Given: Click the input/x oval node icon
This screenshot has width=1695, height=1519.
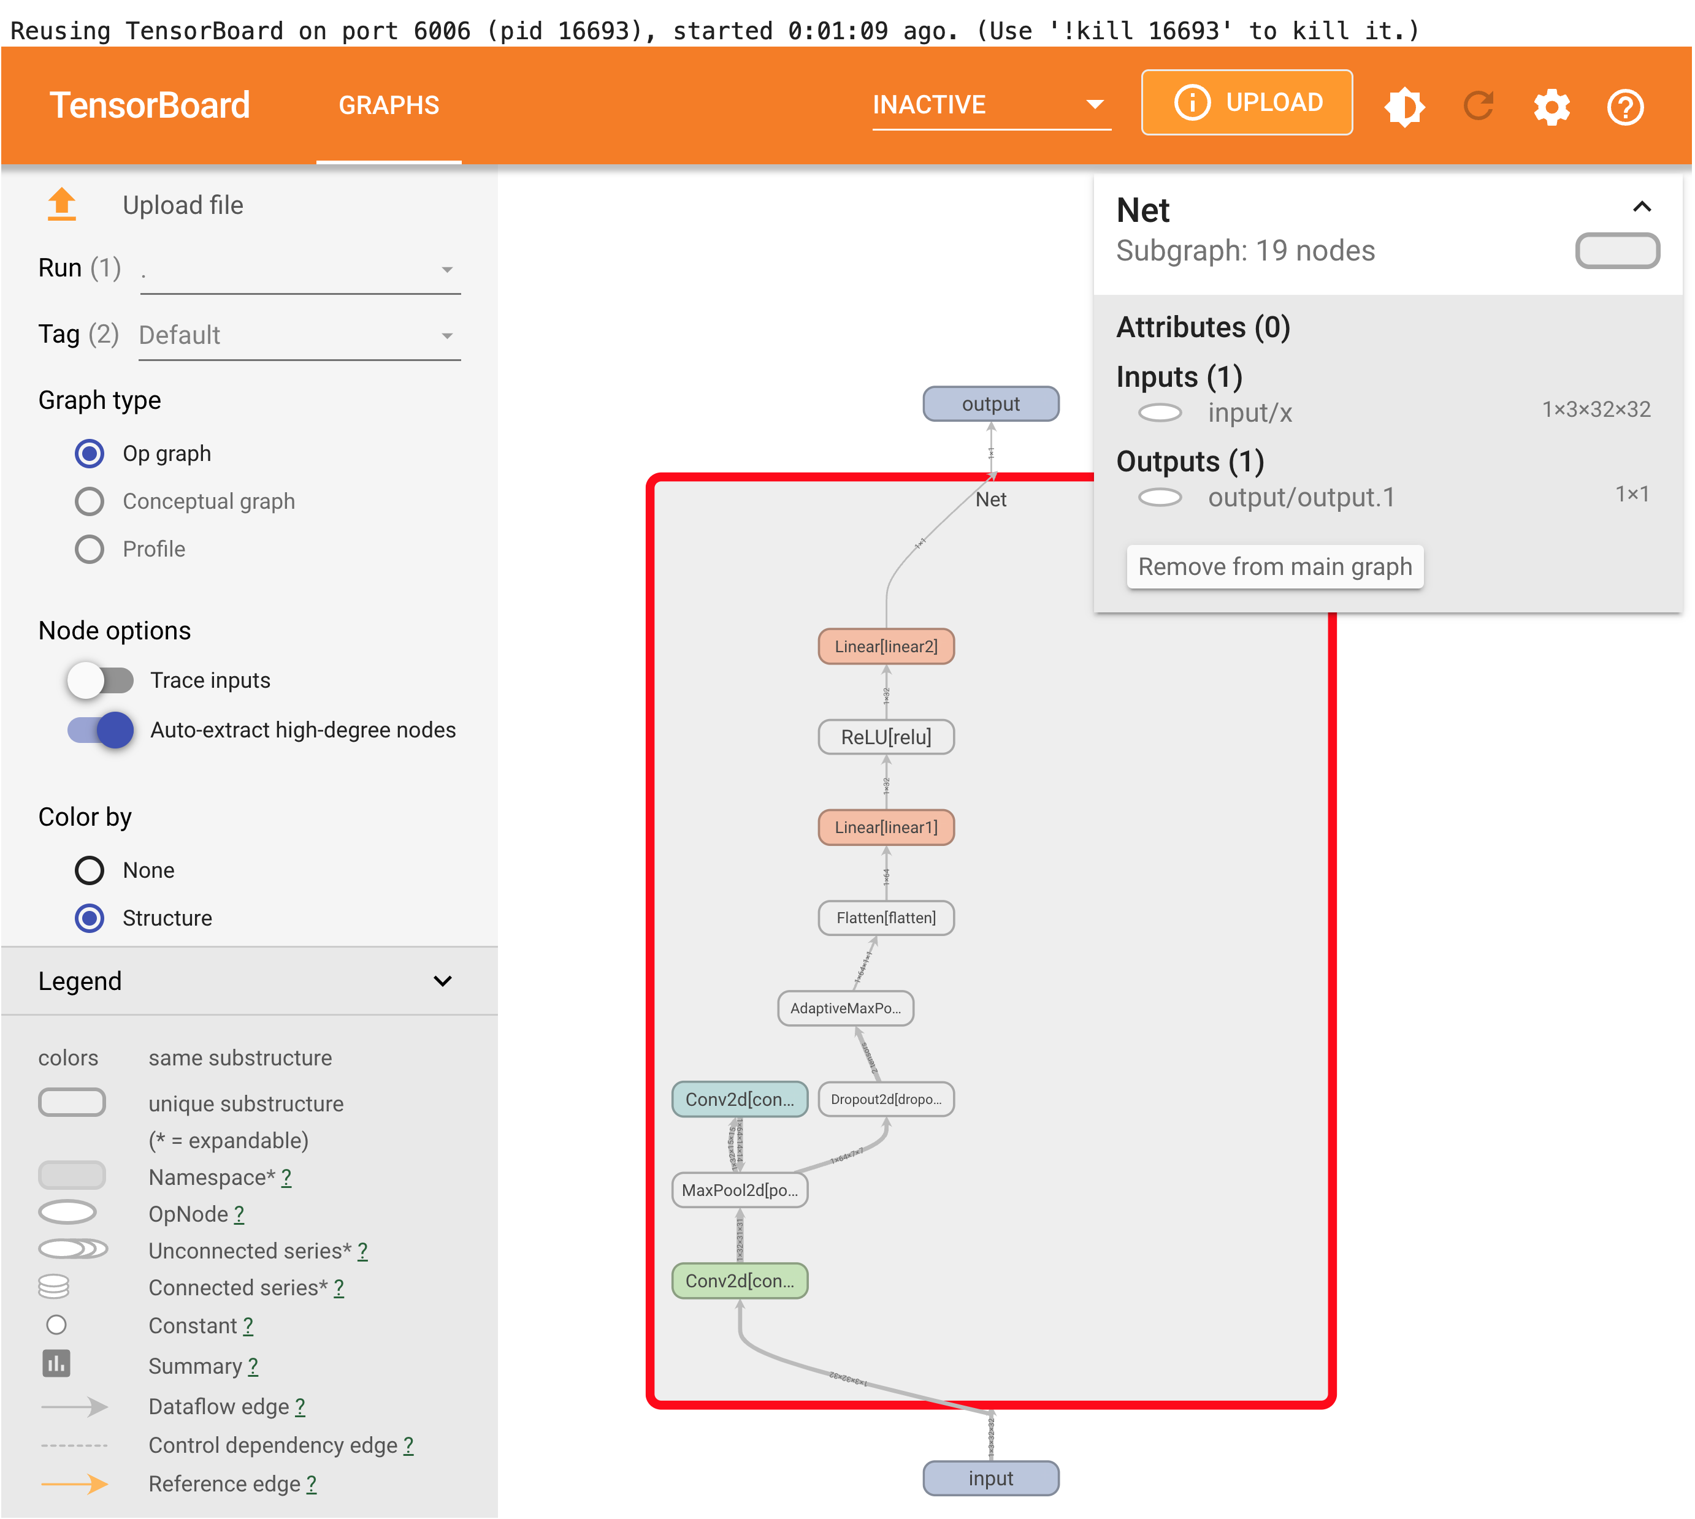Looking at the screenshot, I should [1161, 413].
